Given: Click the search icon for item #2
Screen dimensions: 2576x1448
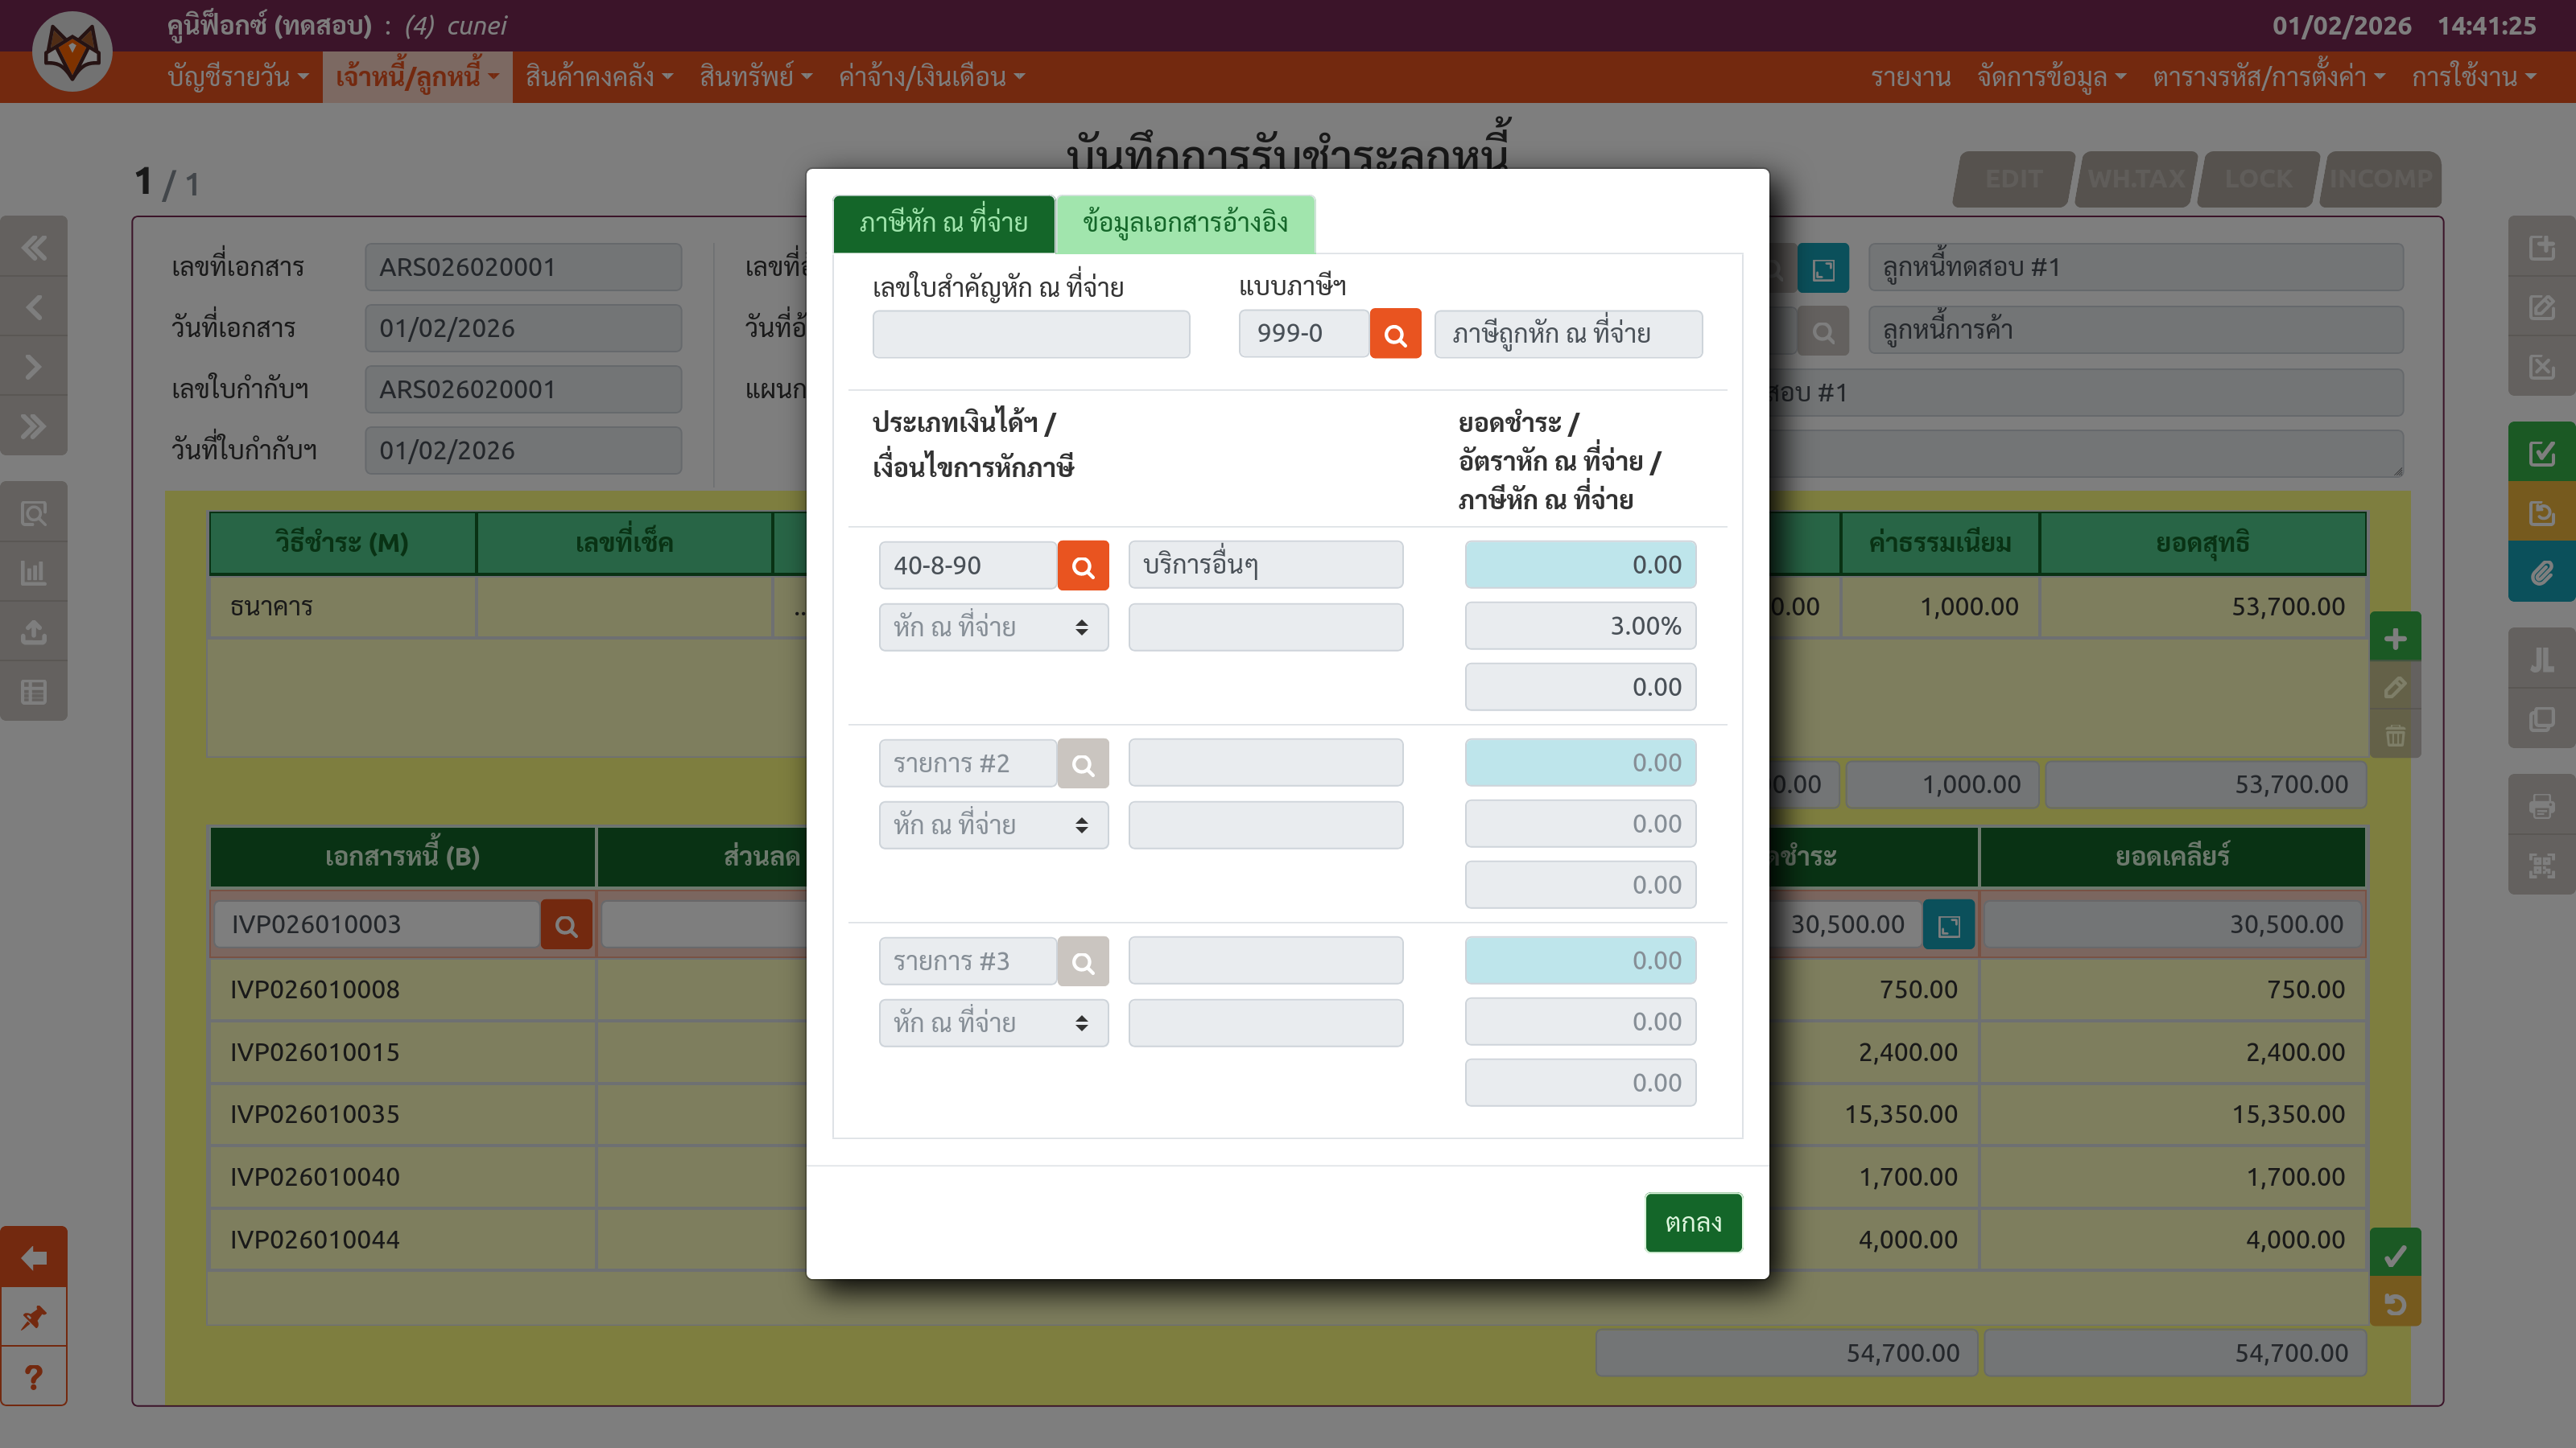Looking at the screenshot, I should [1082, 763].
